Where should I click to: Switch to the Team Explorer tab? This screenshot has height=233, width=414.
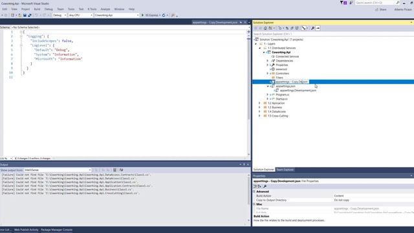(x=285, y=170)
